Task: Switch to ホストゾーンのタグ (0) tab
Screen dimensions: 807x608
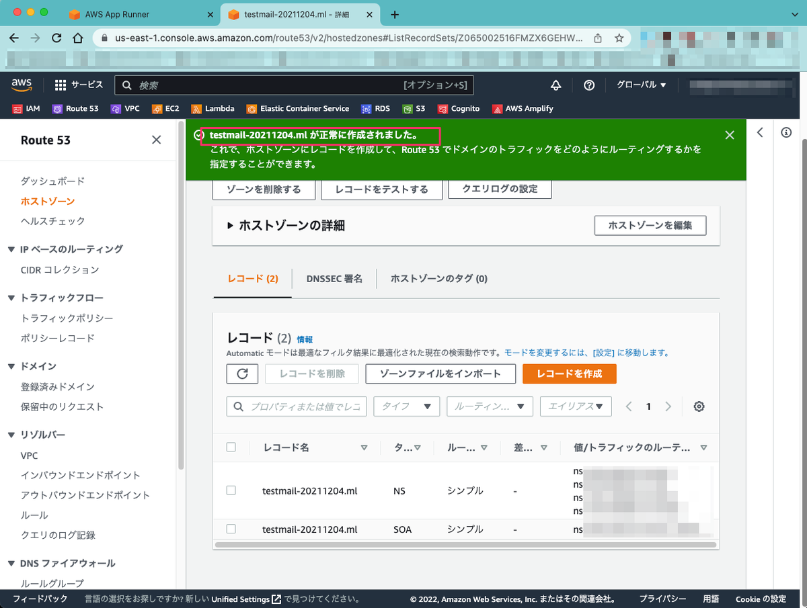Action: [x=439, y=278]
